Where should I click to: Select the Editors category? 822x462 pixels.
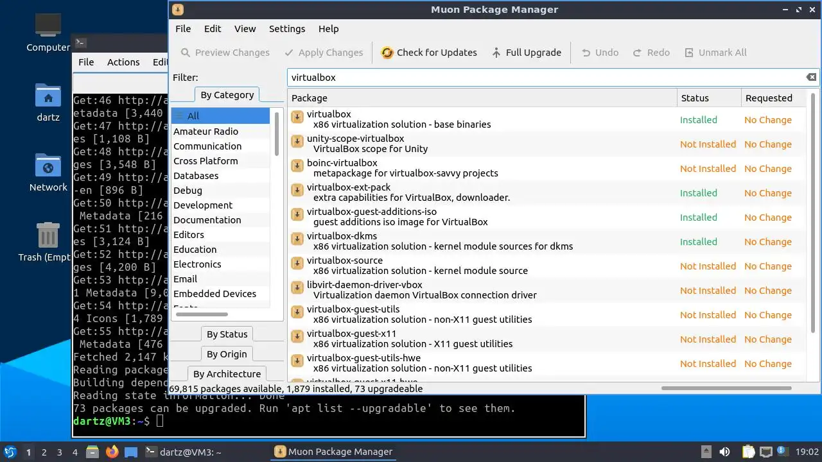[x=220, y=235]
